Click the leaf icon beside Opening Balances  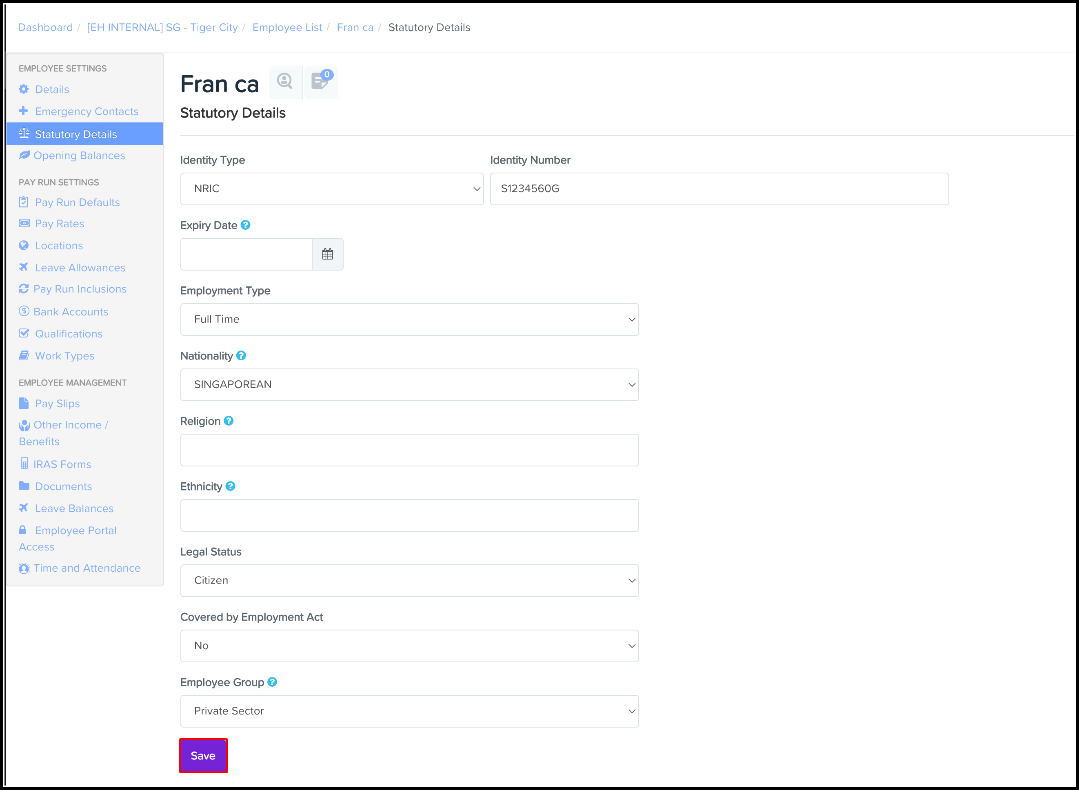tap(24, 155)
